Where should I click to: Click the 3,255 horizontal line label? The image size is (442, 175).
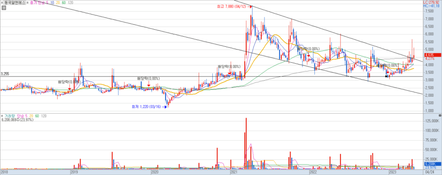[5, 74]
